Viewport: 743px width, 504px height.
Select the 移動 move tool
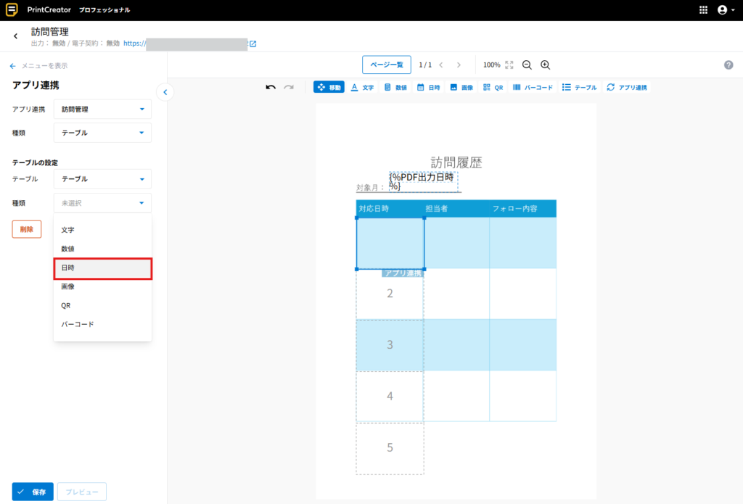[x=329, y=87]
